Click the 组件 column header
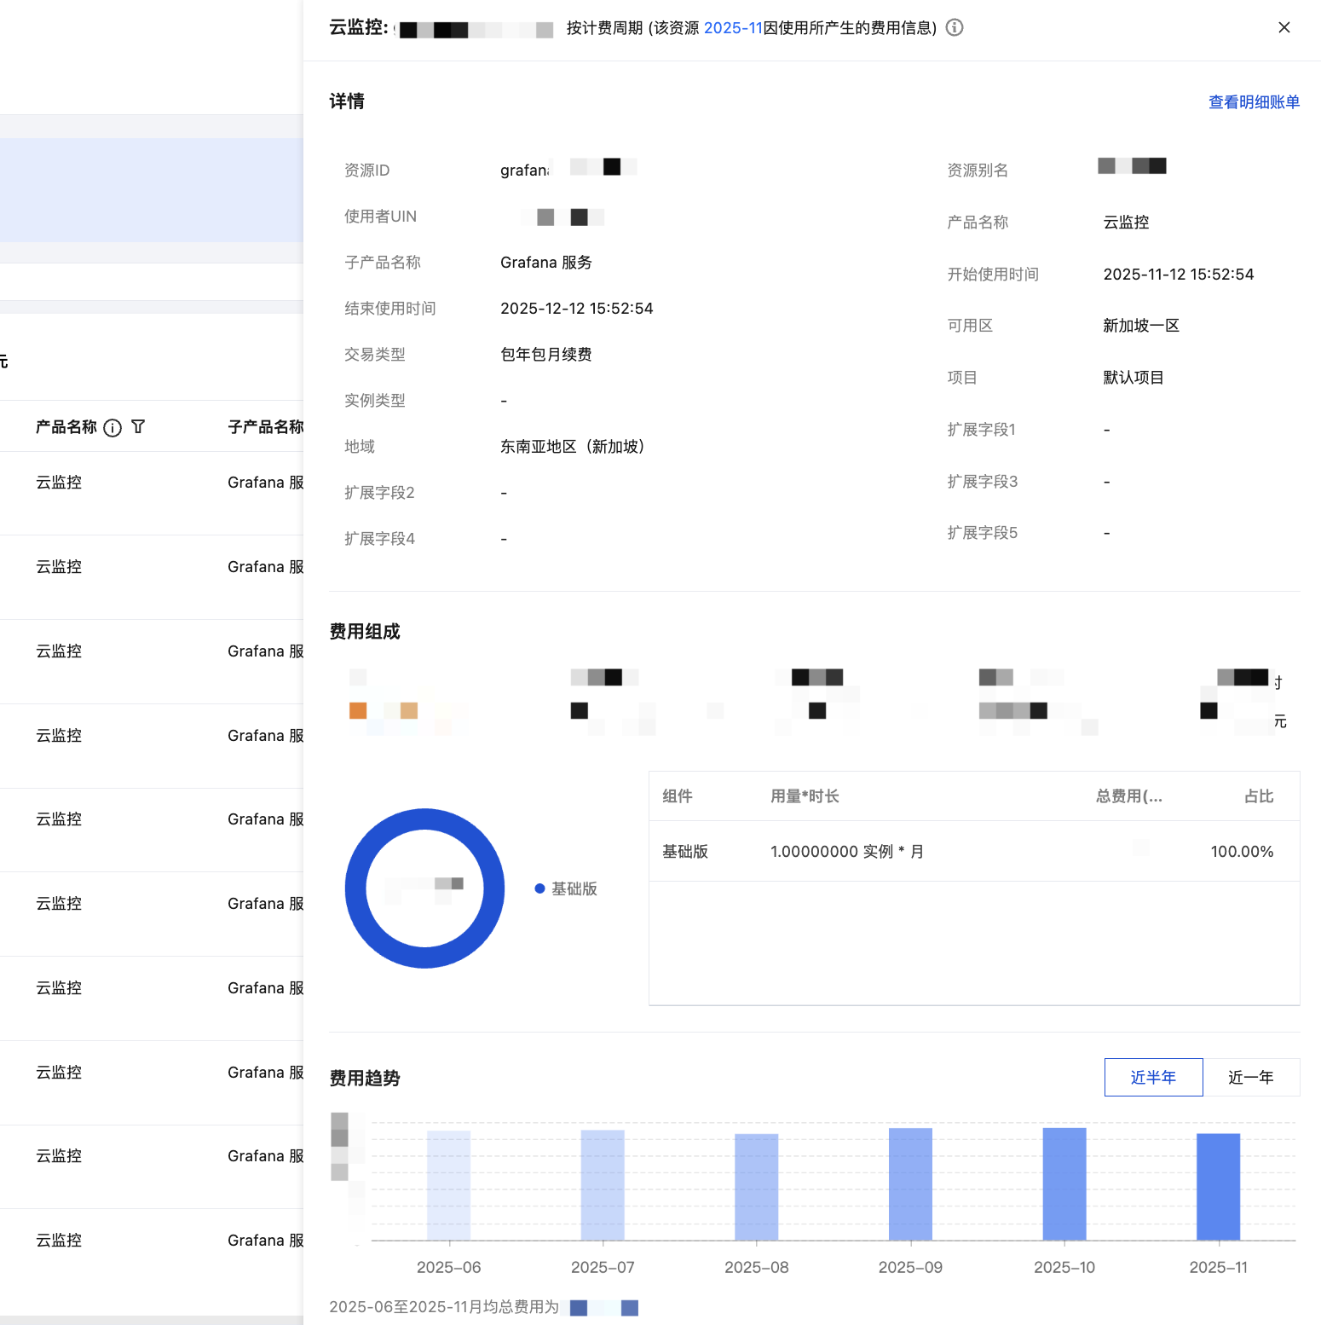1321x1325 pixels. 678,796
